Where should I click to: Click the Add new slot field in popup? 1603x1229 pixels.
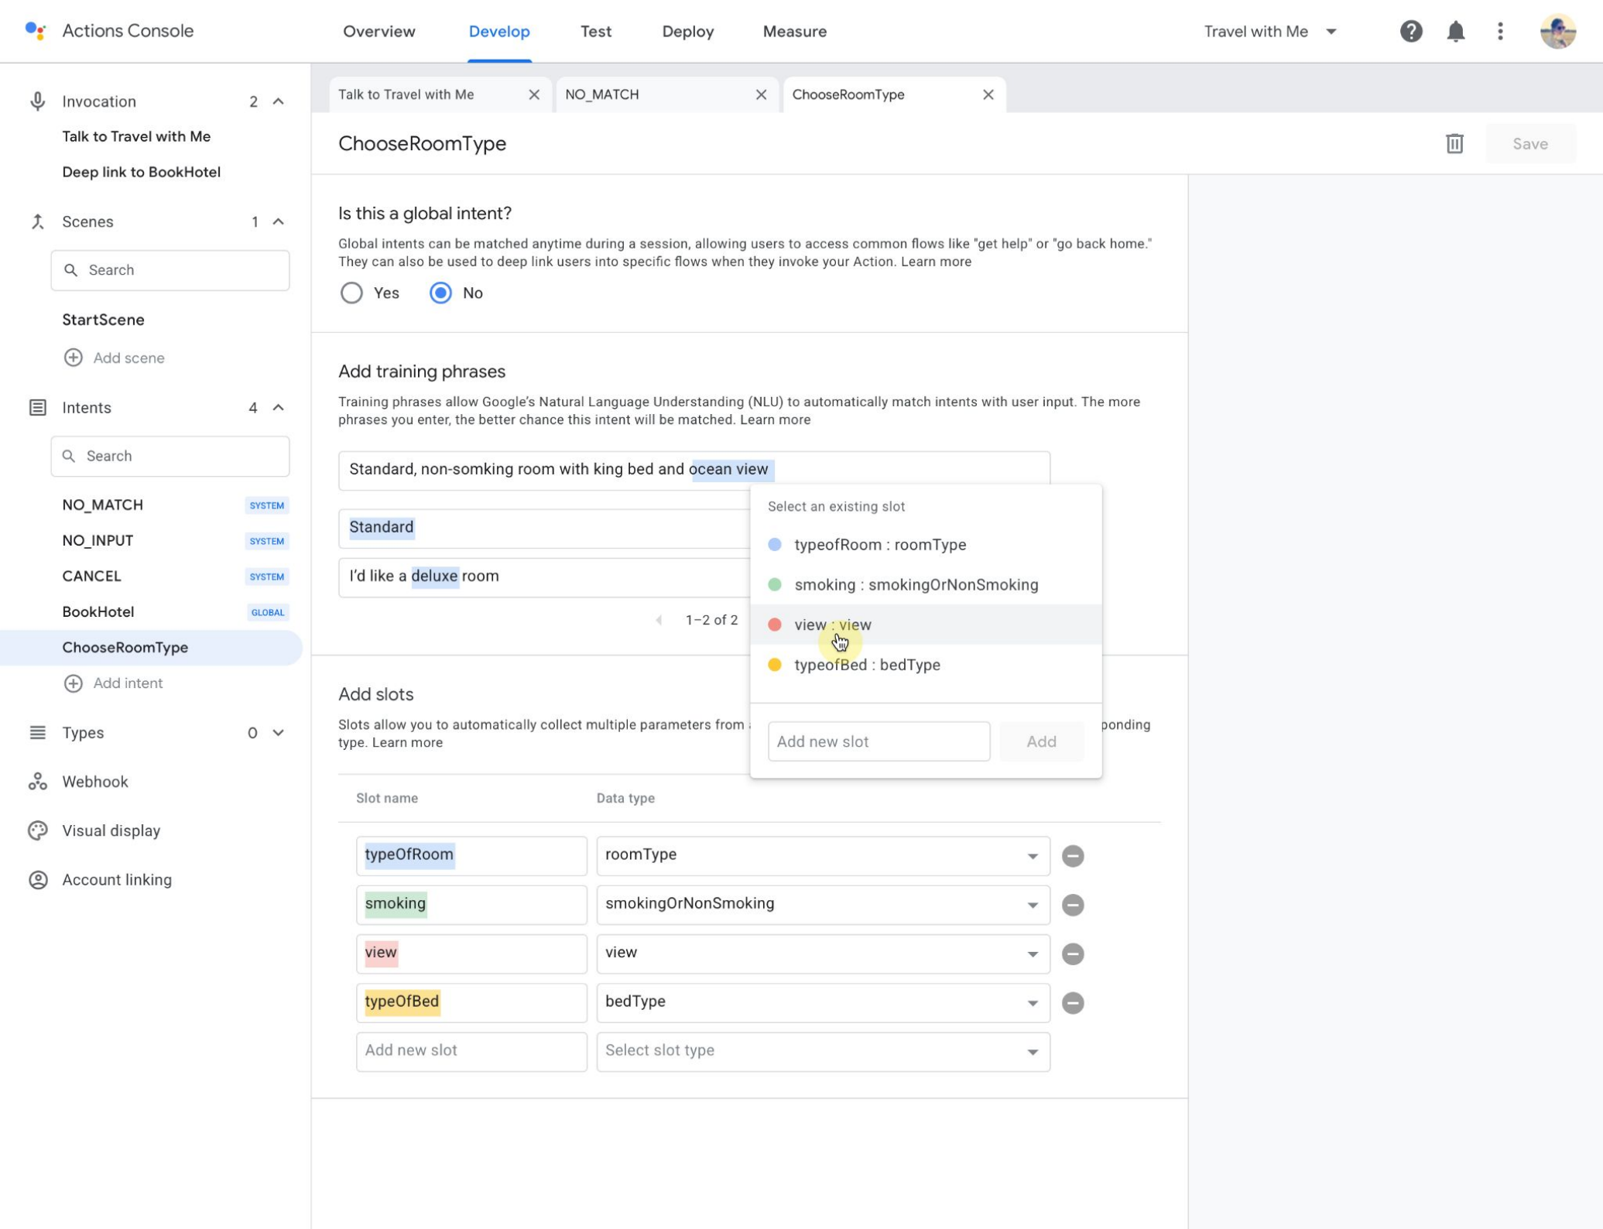[x=879, y=741]
